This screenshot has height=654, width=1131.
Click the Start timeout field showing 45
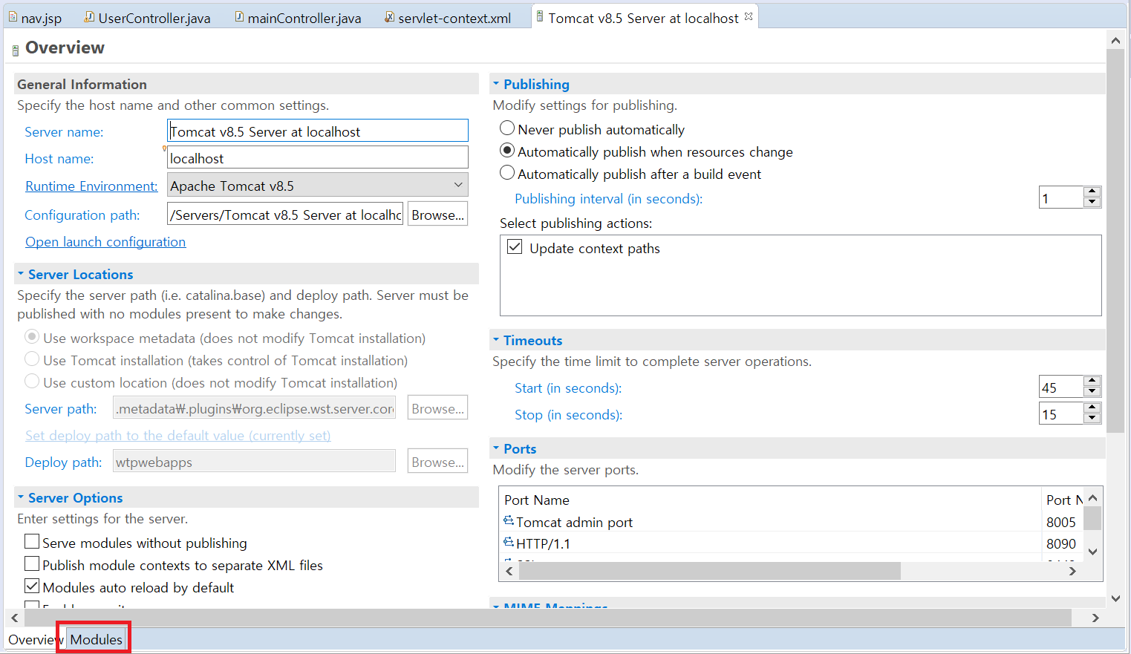[1061, 387]
